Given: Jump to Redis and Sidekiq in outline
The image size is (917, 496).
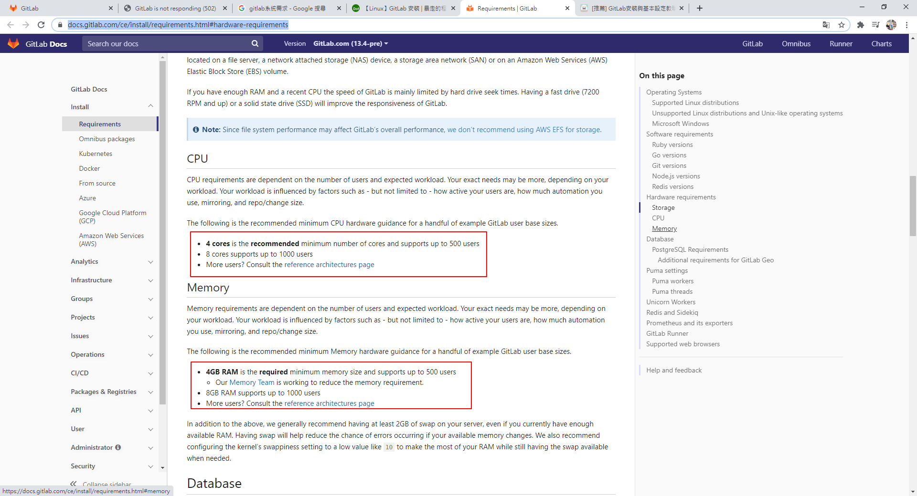Looking at the screenshot, I should point(672,312).
